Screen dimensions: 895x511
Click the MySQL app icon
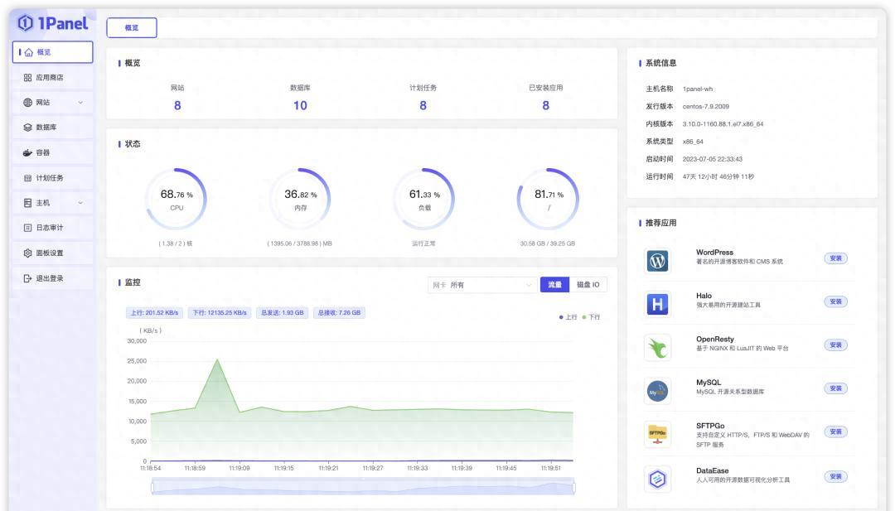coord(657,391)
